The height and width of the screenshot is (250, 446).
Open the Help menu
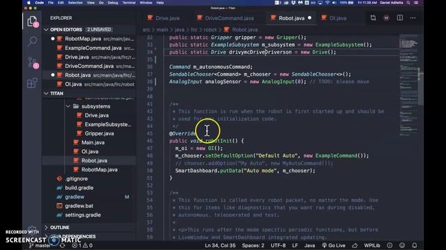[x=160, y=3]
